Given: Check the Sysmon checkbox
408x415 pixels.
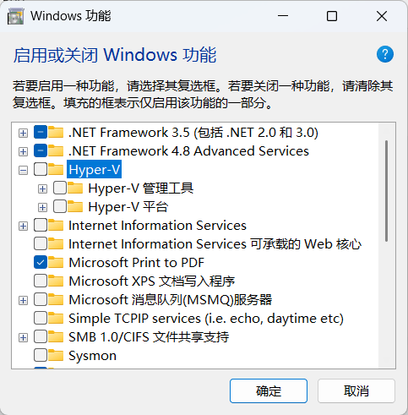Looking at the screenshot, I should click(41, 355).
